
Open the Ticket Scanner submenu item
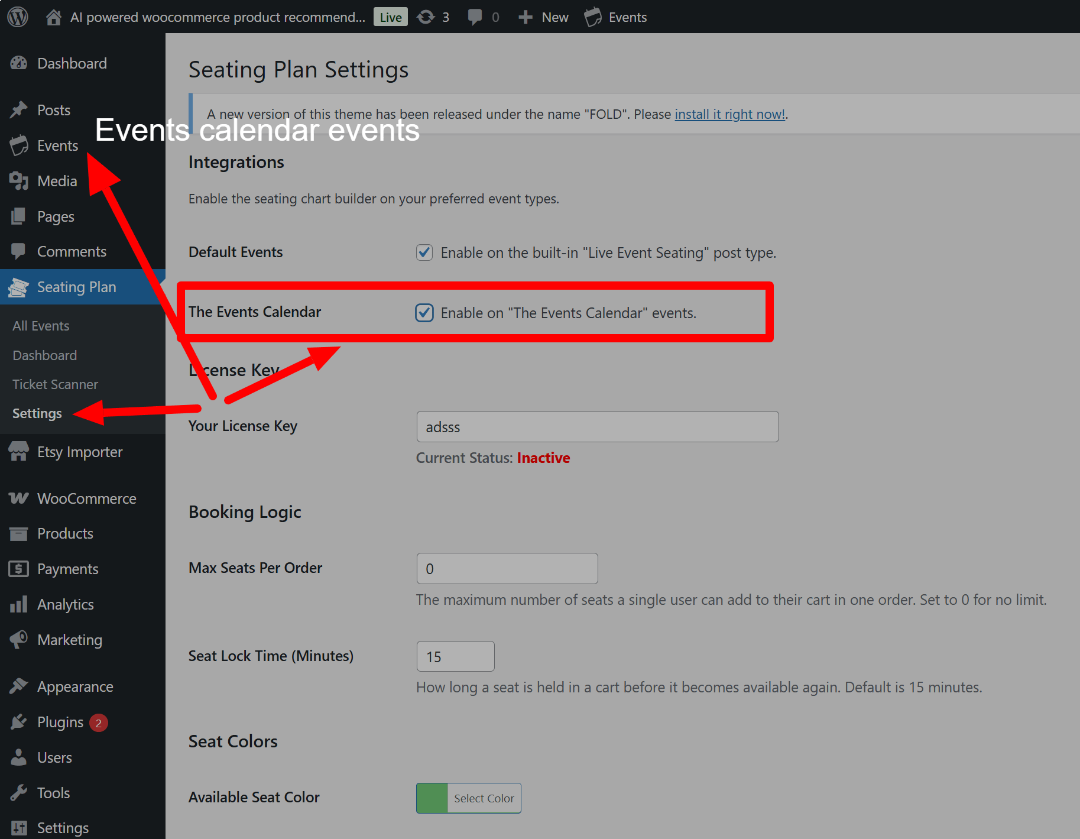click(55, 384)
